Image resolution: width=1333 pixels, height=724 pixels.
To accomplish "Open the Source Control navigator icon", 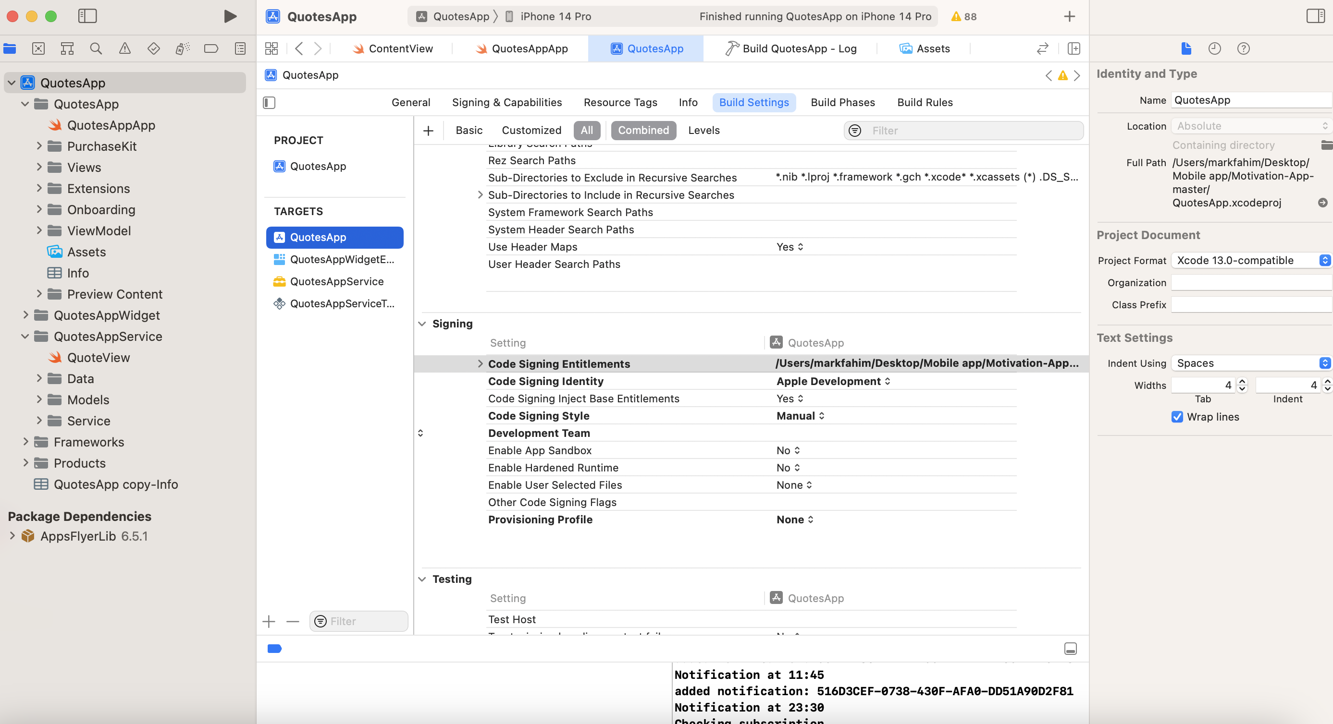I will click(38, 48).
